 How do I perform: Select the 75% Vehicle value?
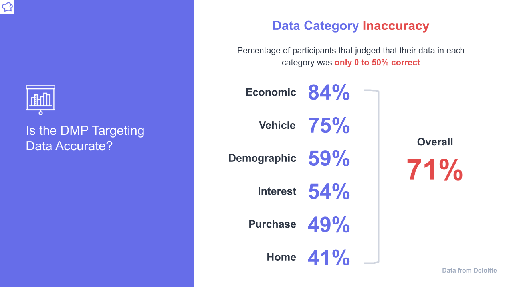329,126
